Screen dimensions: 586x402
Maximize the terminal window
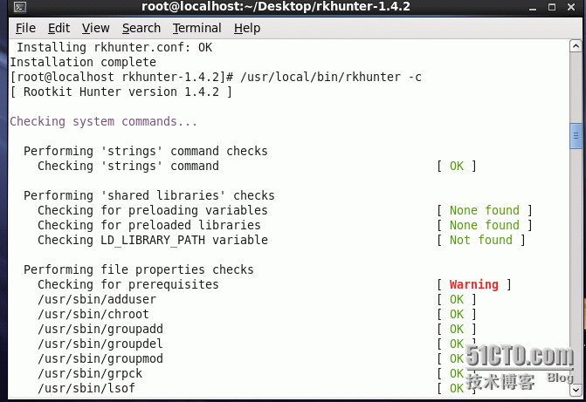[552, 7]
